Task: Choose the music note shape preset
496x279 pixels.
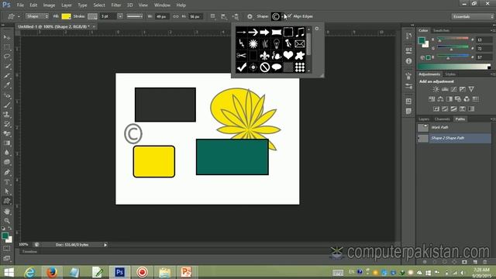Action: [300, 32]
